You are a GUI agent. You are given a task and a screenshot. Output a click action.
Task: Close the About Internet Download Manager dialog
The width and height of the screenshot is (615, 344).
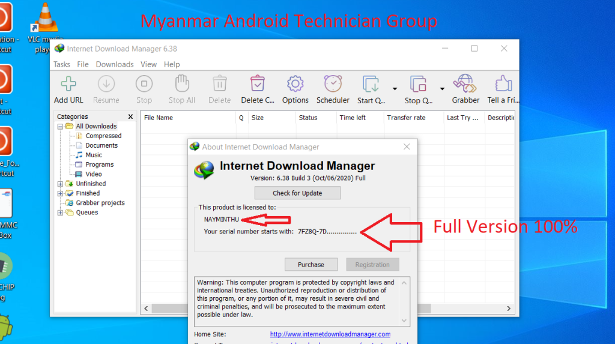[407, 146]
